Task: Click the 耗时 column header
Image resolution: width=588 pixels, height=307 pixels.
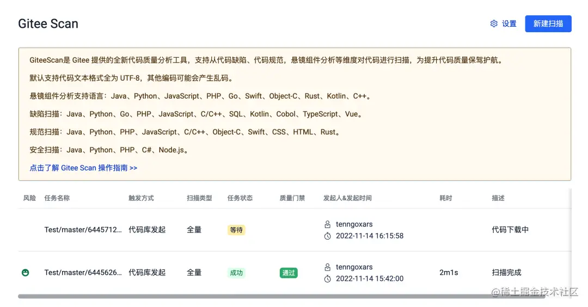Action: tap(446, 198)
